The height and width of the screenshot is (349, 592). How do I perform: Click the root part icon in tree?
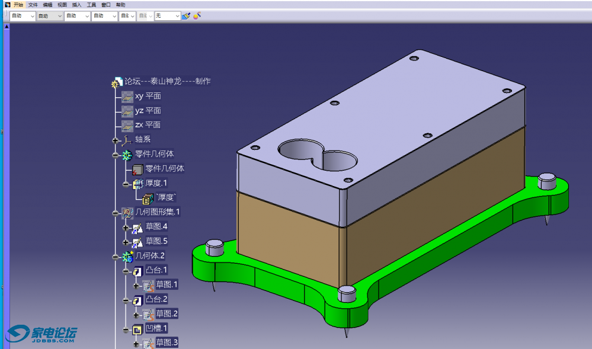[x=117, y=82]
